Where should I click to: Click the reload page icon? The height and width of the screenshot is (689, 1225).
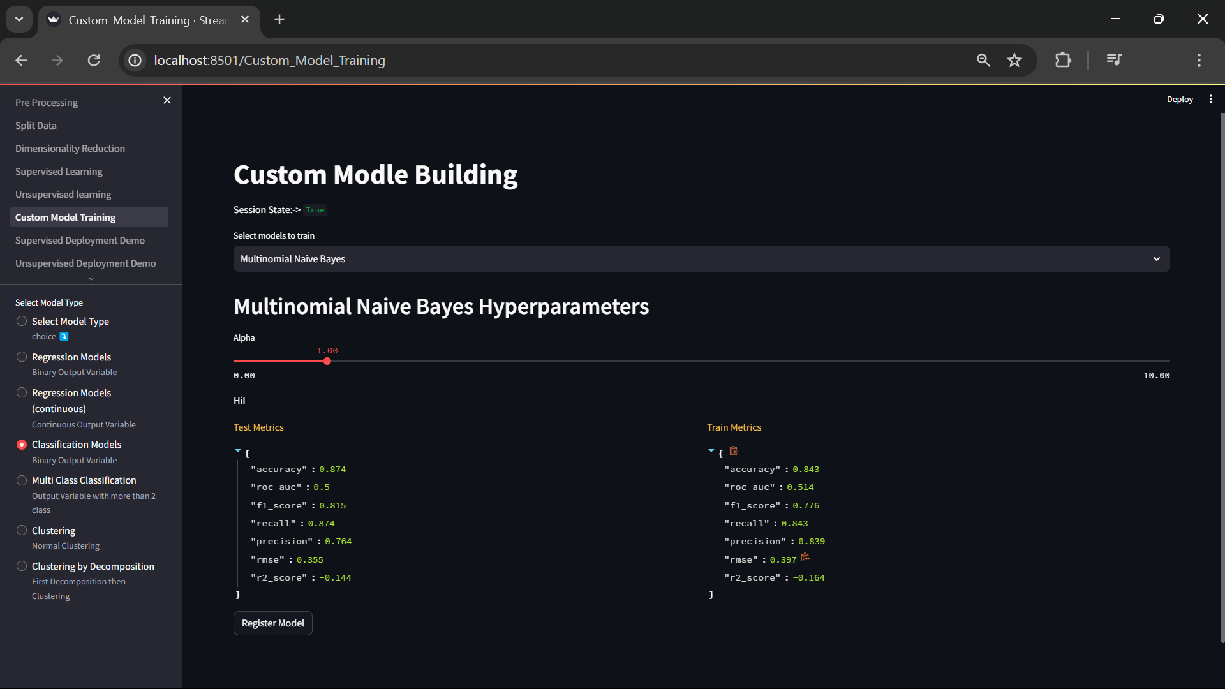(x=94, y=60)
